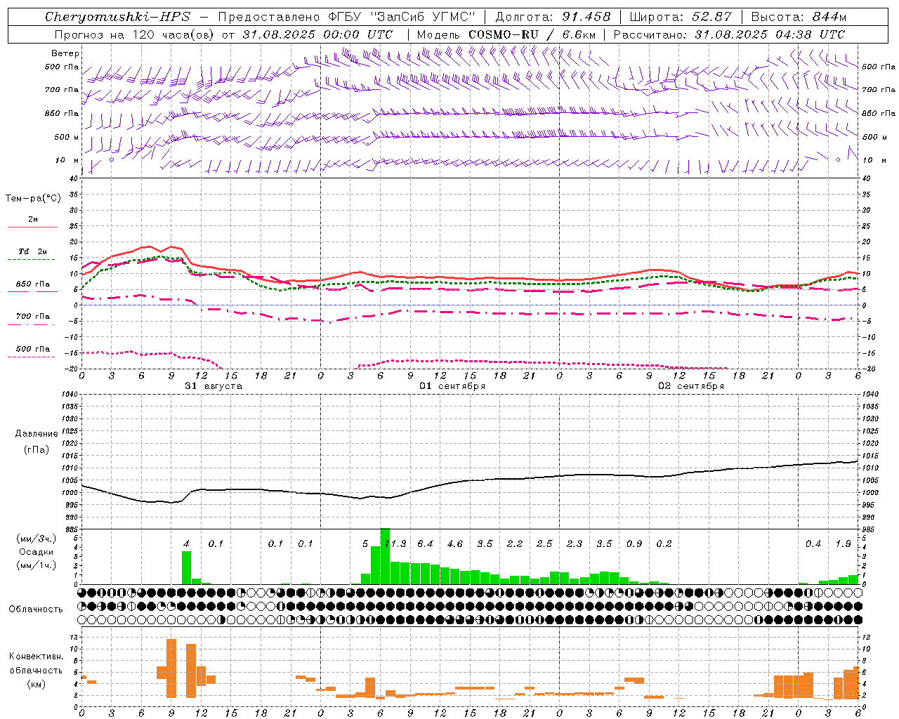Click 'Рассчитано: 31.08.2025 04:38 UTC' timestamp
The width and height of the screenshot is (899, 719).
pyautogui.click(x=729, y=34)
